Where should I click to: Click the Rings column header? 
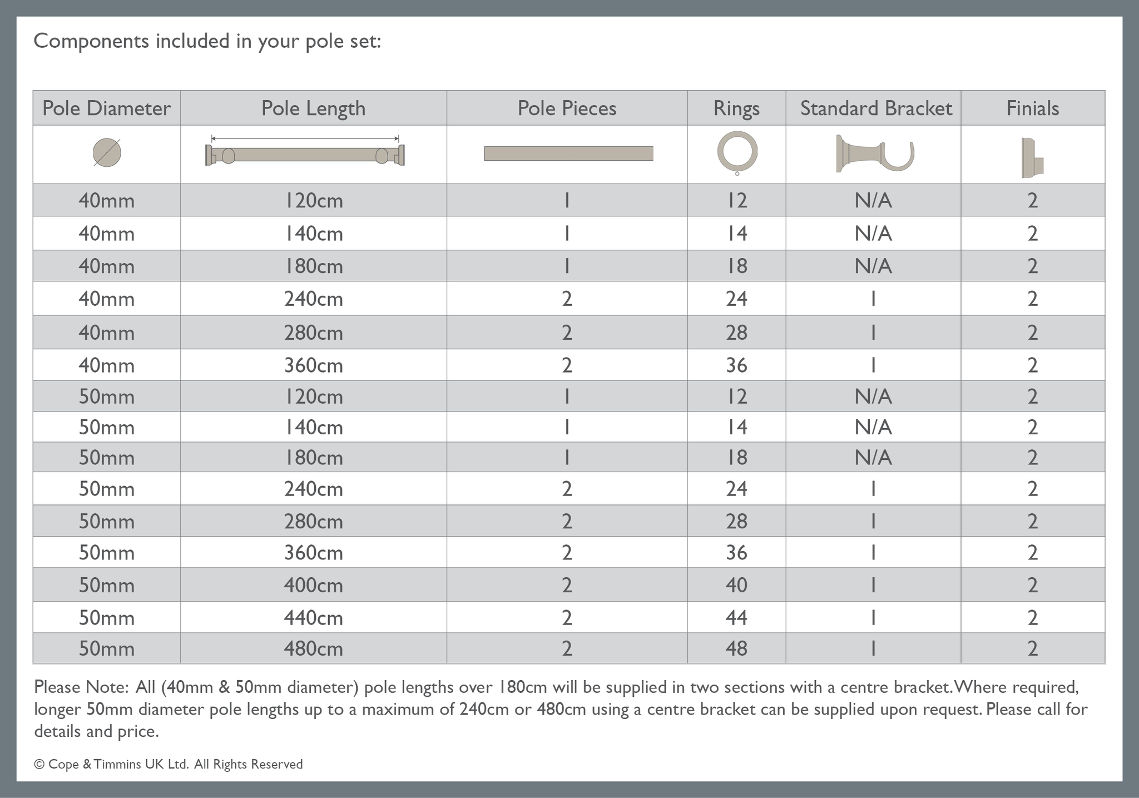click(736, 108)
